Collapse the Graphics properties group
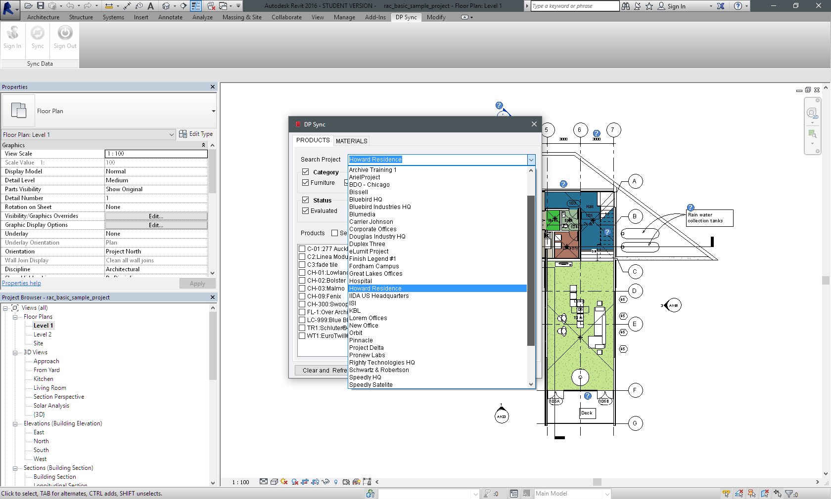Screen dimensions: 831x499 203,145
